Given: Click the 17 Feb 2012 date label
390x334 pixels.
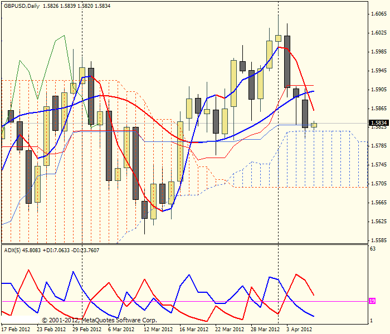Looking at the screenshot, I should click(16, 330).
